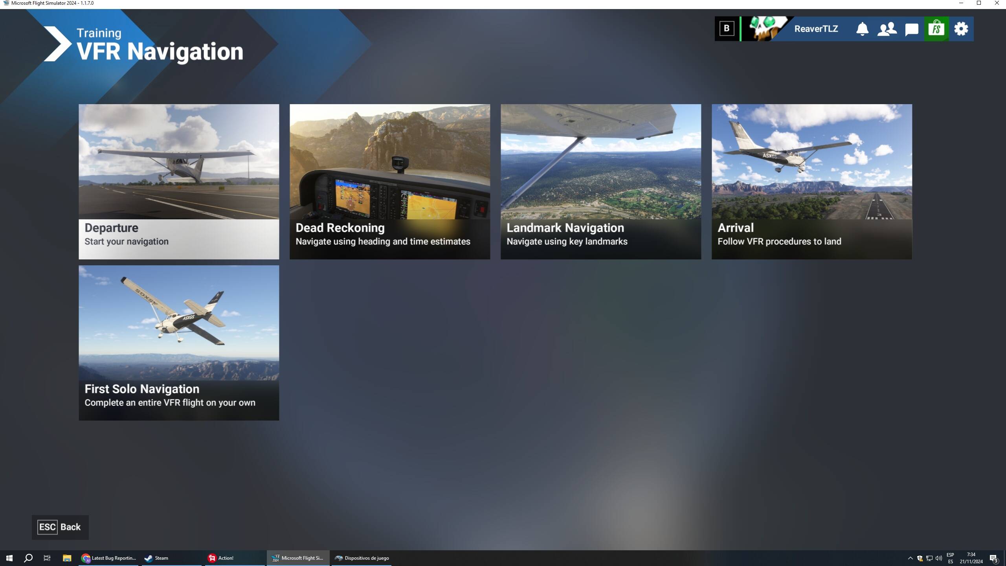
Task: Click 'Navigate using key landmarks' text
Action: pos(567,241)
